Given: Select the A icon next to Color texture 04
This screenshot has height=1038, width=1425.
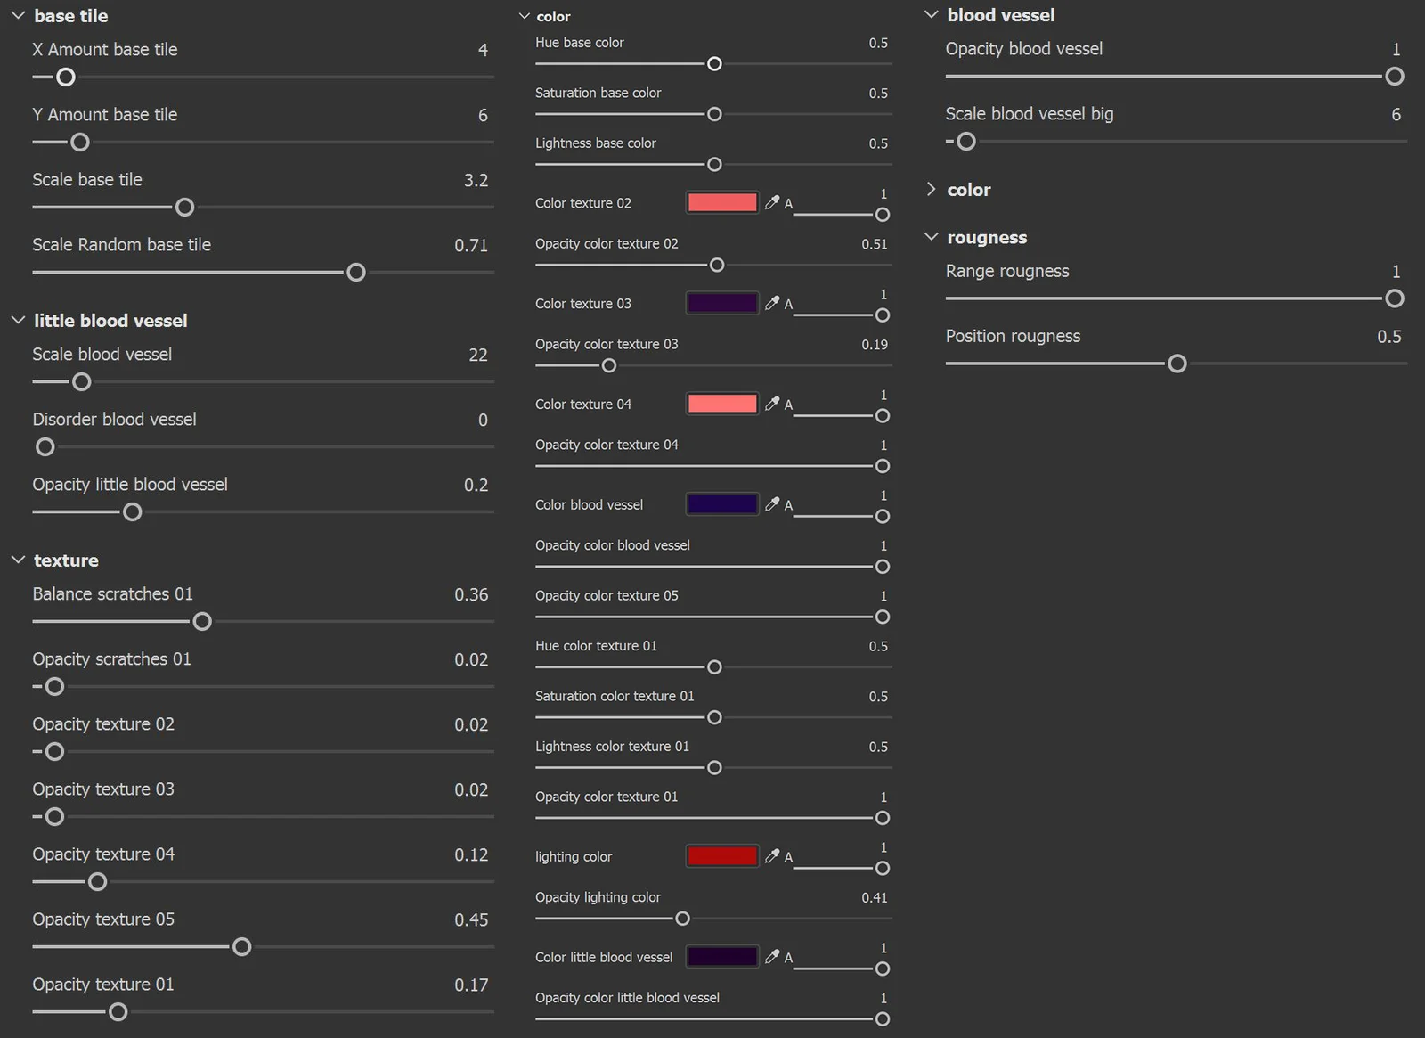Looking at the screenshot, I should (x=787, y=404).
